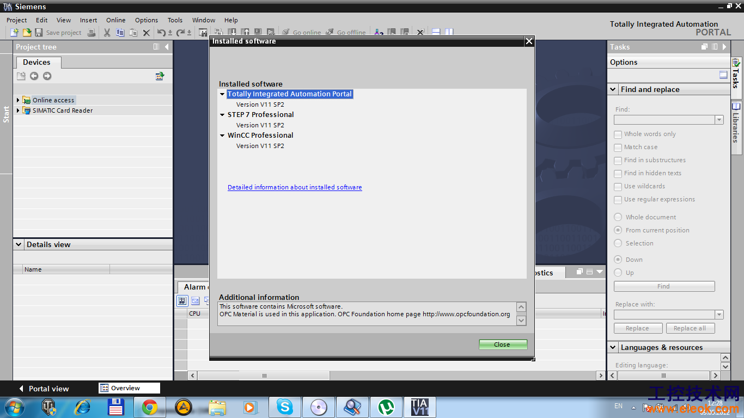The height and width of the screenshot is (418, 744).
Task: Click the Replace all button
Action: tap(690, 328)
